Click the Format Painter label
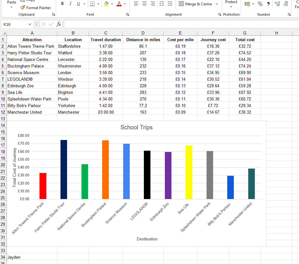Image resolution: width=299 pixels, height=264 pixels. (x=39, y=8)
